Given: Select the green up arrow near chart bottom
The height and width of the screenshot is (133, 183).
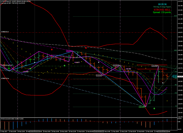Looking at the screenshot, I should click(x=154, y=108).
